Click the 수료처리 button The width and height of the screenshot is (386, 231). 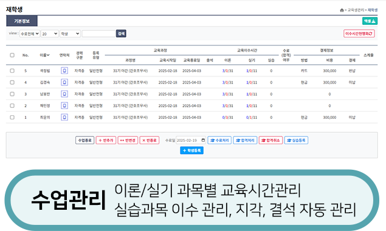click(219, 140)
